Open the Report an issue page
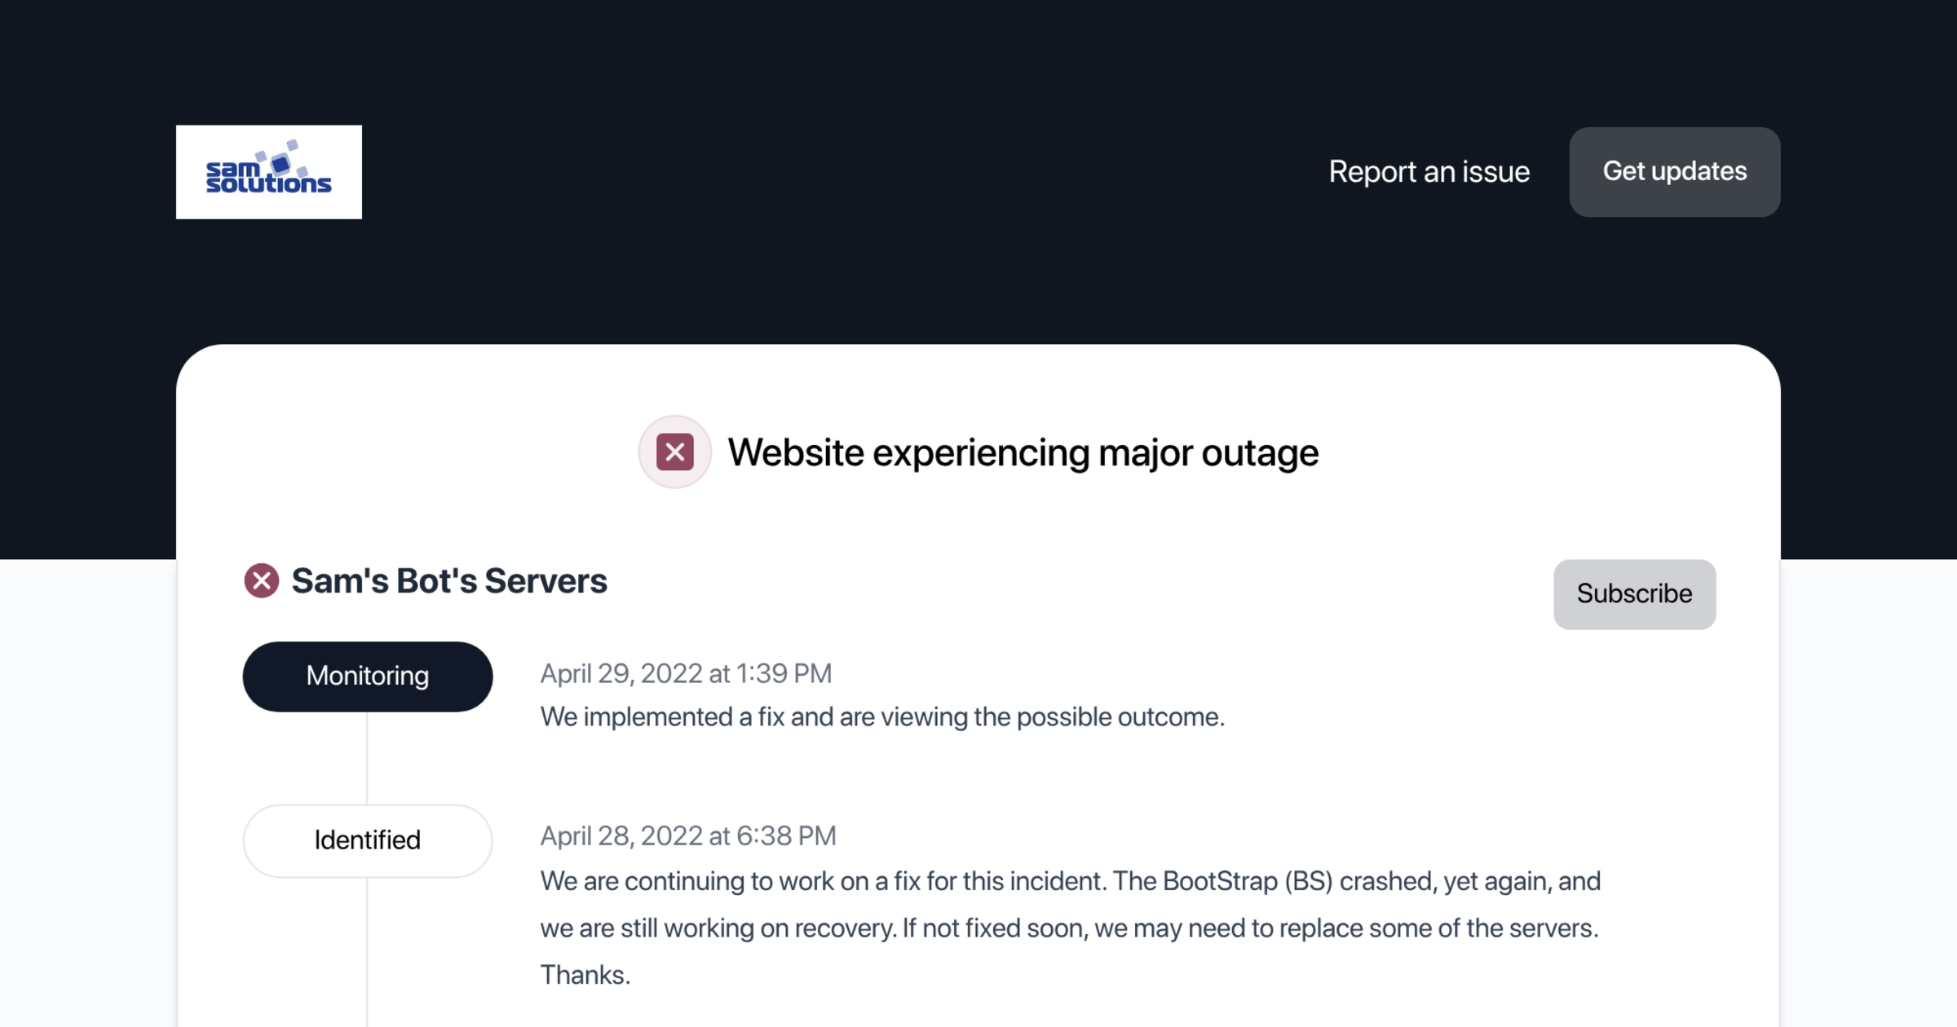Viewport: 1957px width, 1027px height. tap(1429, 172)
